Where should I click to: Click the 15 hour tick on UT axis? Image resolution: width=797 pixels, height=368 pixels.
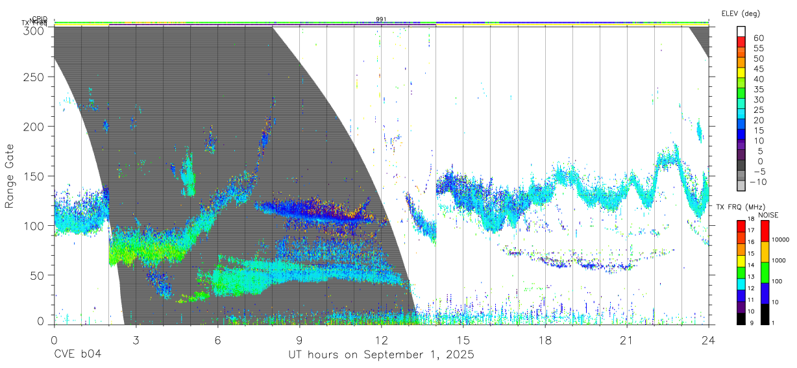point(463,340)
